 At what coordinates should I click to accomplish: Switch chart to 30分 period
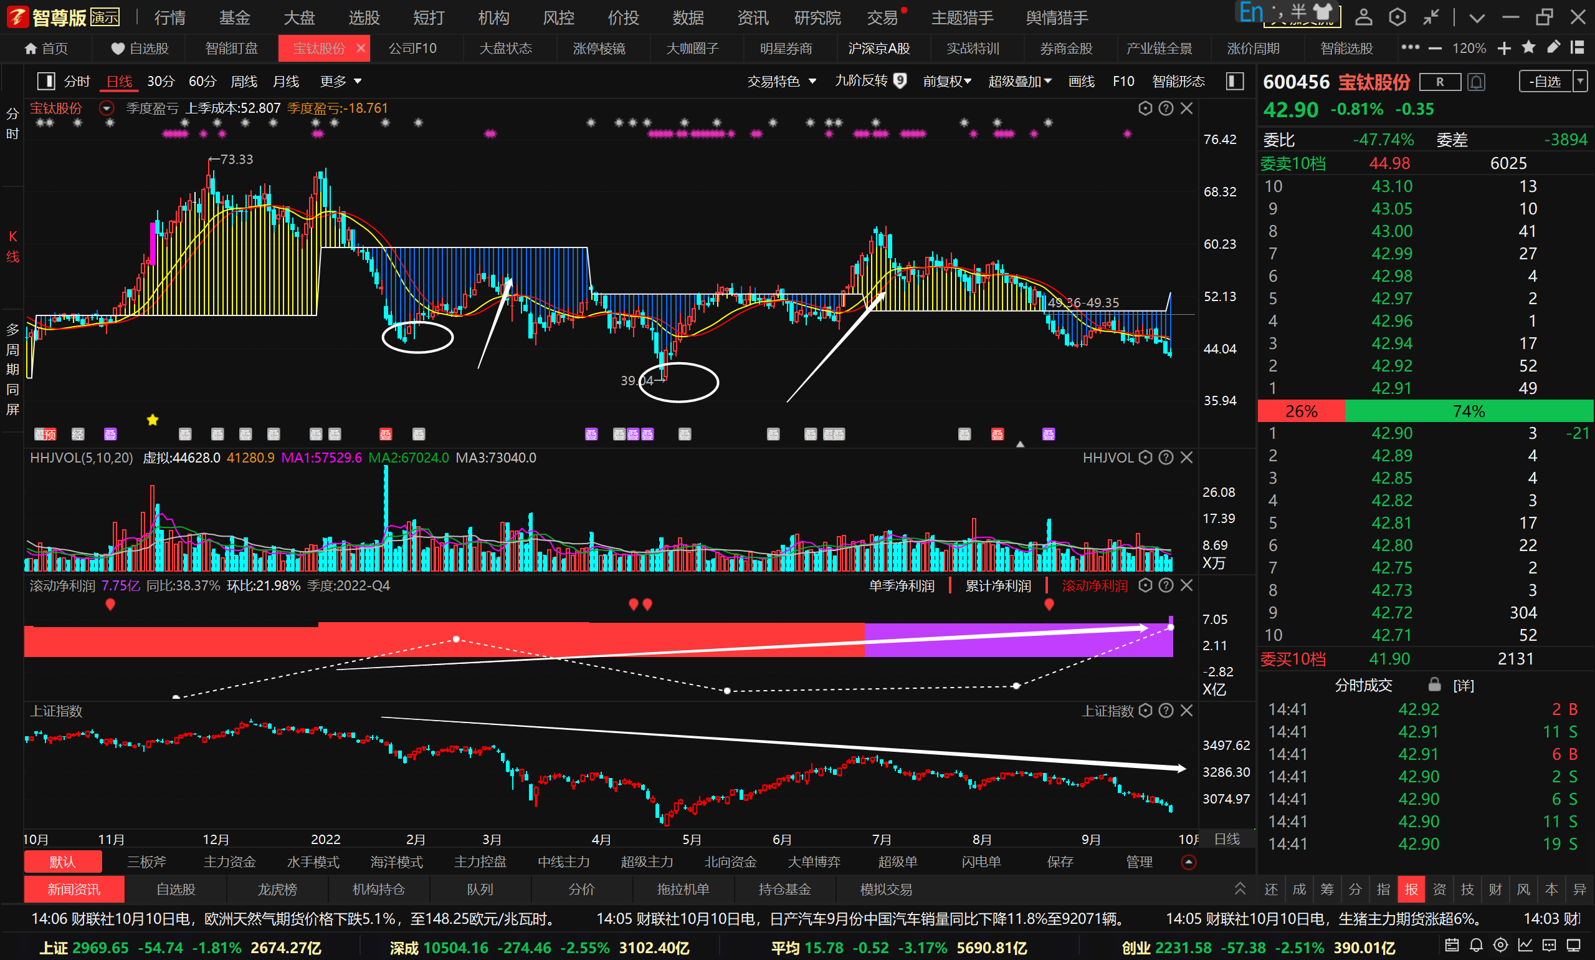(161, 81)
